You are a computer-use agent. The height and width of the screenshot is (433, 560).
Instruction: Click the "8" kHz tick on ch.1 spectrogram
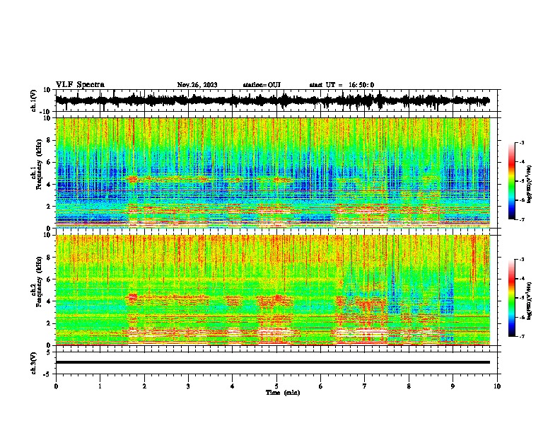point(49,140)
